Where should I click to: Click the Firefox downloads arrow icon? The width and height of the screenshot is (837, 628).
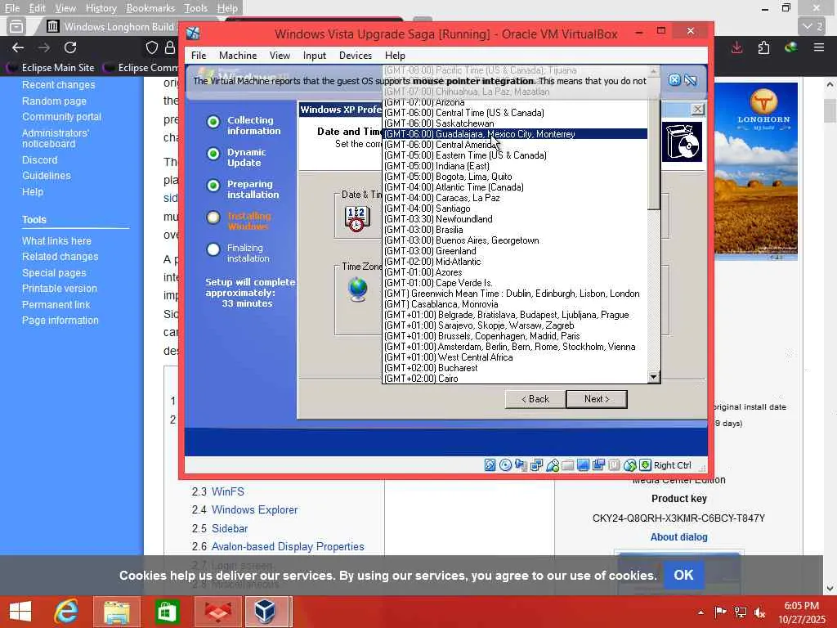coord(736,47)
